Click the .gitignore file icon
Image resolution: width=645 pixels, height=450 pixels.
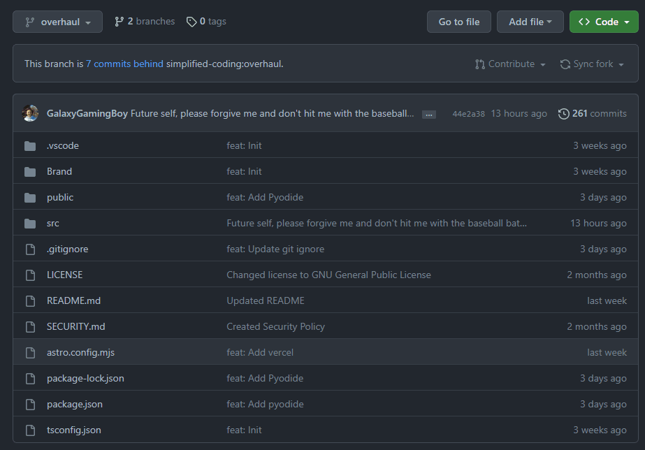pos(30,249)
